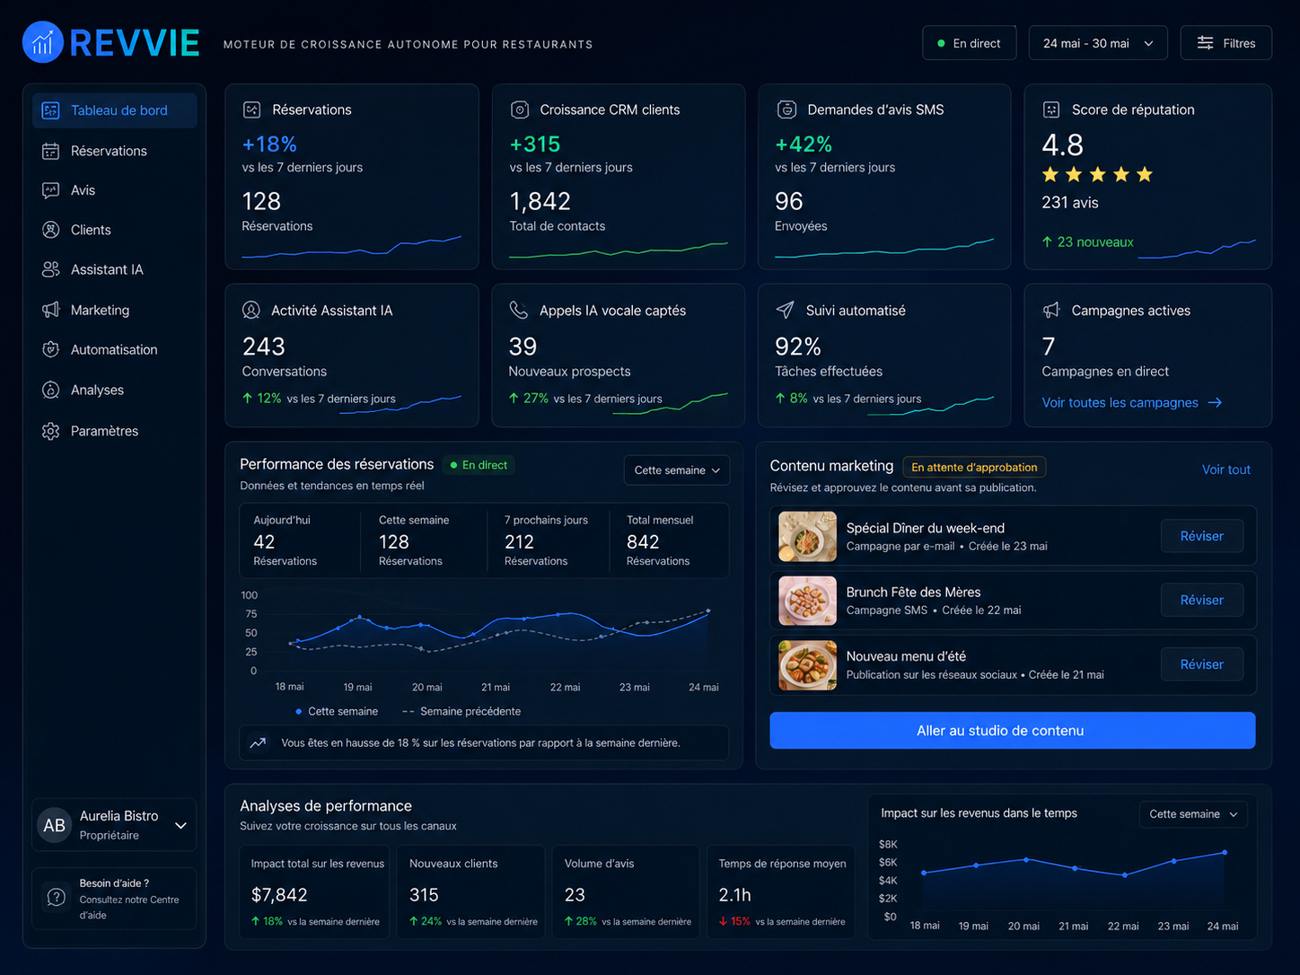Click the Automatisation icon in sidebar
1300x975 pixels.
point(51,349)
